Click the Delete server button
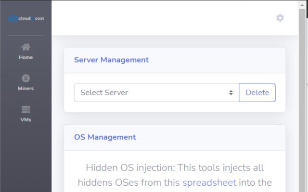Screen dimensions: 308x192 coord(257,93)
